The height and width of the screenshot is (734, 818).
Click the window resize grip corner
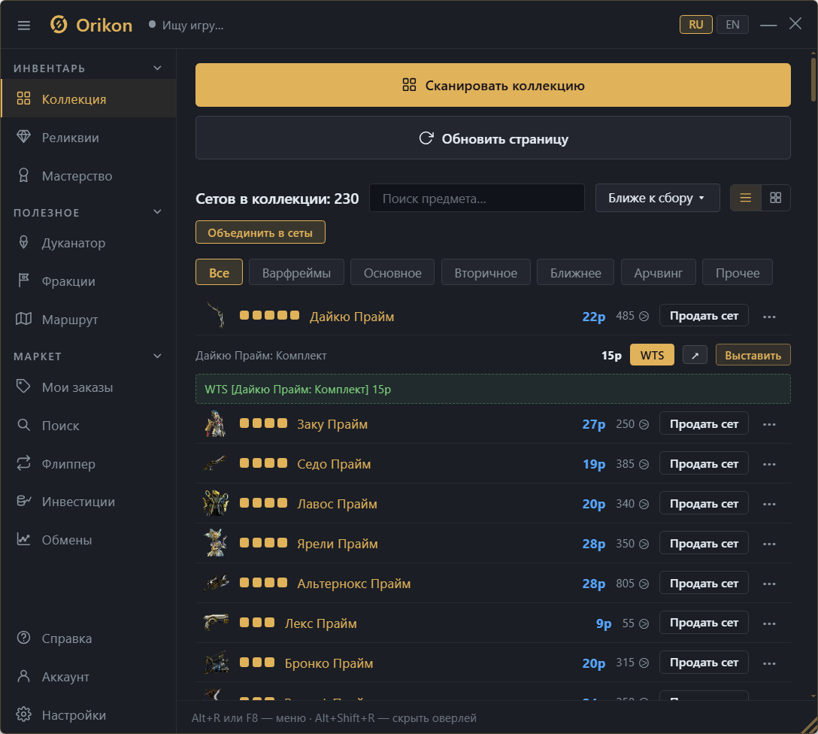[810, 726]
